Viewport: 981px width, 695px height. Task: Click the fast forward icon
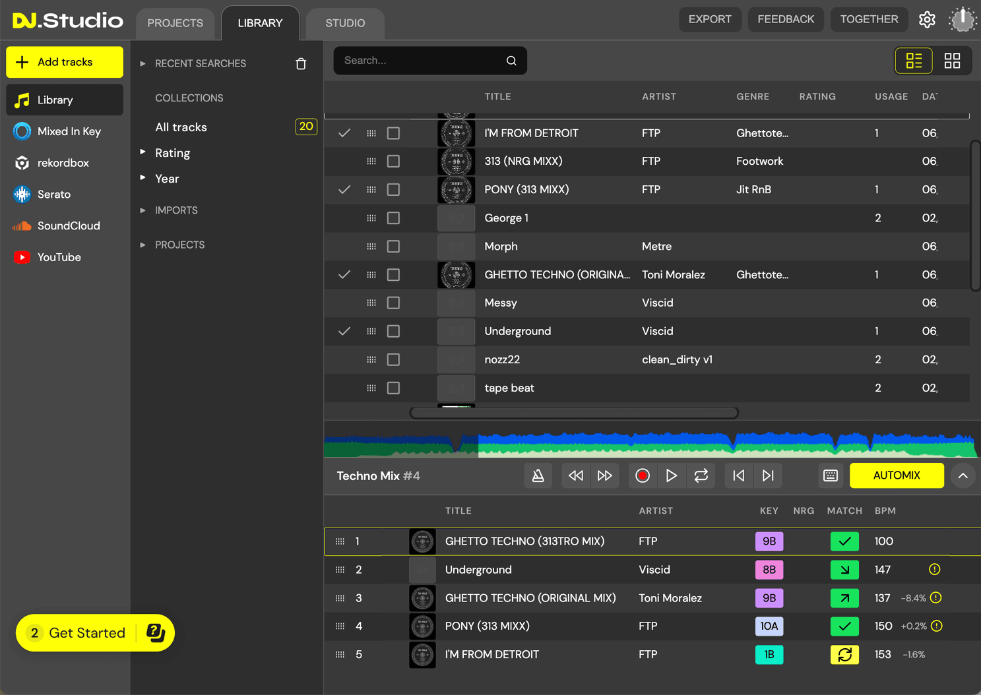coord(604,475)
